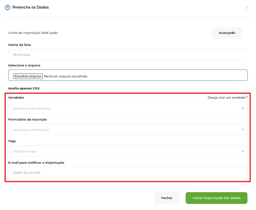The height and width of the screenshot is (210, 256).
Task: Click the Escolher arquivo button
Action: [28, 76]
